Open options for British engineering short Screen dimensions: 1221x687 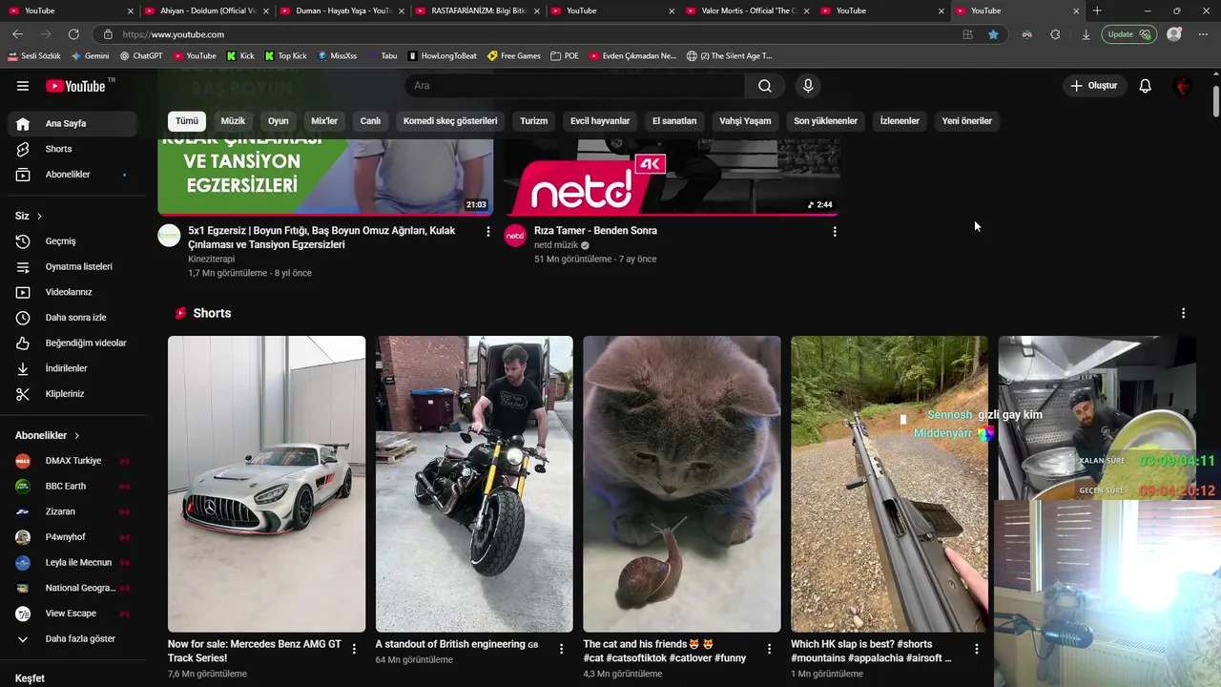click(x=562, y=649)
